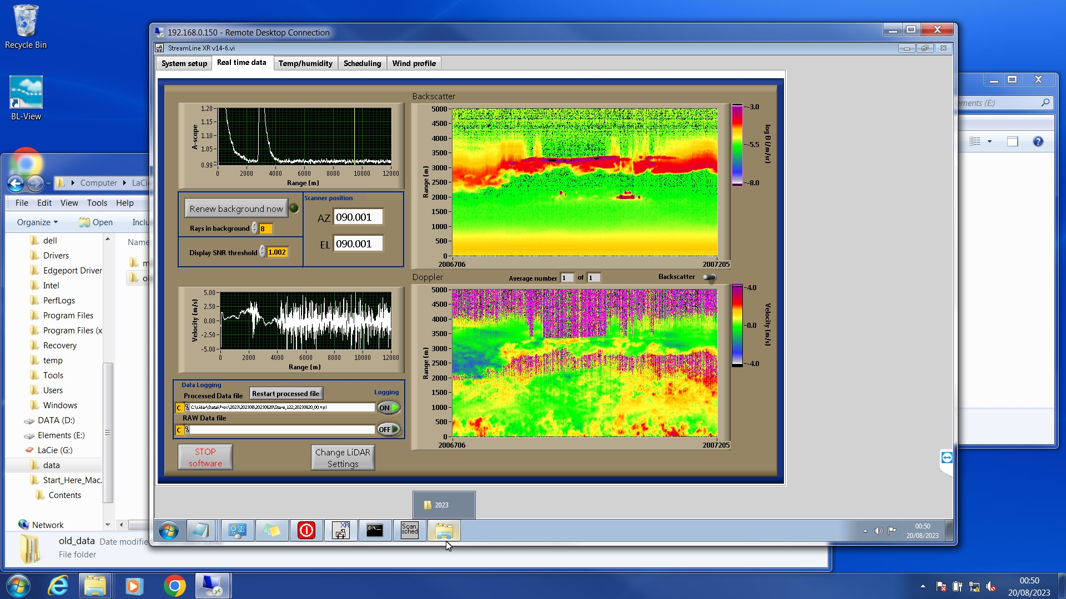
Task: Switch to the Wind profile tab
Action: [x=414, y=63]
